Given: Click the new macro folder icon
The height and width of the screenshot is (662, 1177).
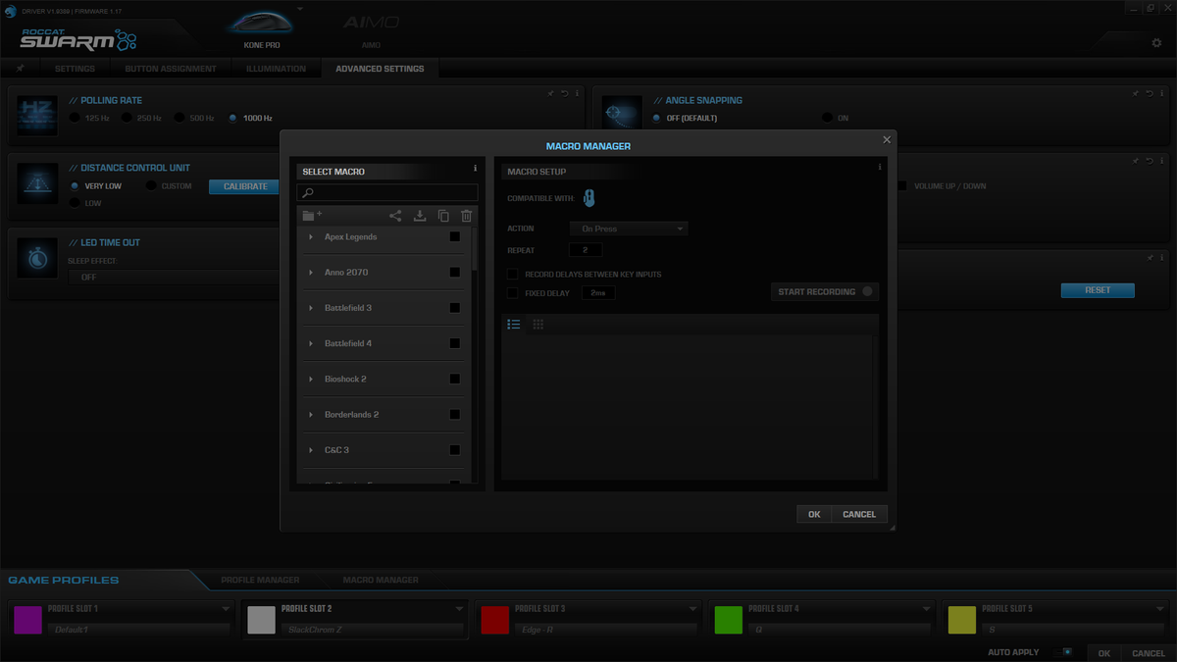Looking at the screenshot, I should click(312, 215).
